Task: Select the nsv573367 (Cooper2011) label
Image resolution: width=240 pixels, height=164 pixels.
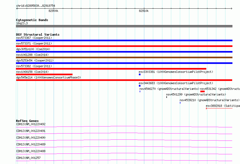Action: click(34, 38)
